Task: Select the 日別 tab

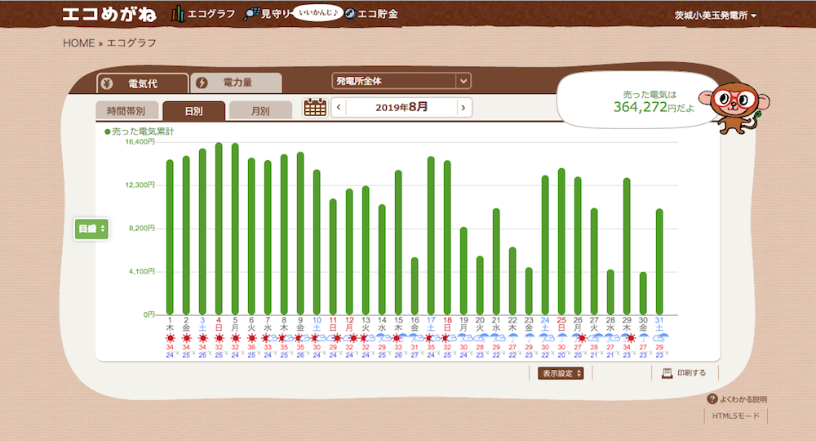Action: tap(193, 111)
